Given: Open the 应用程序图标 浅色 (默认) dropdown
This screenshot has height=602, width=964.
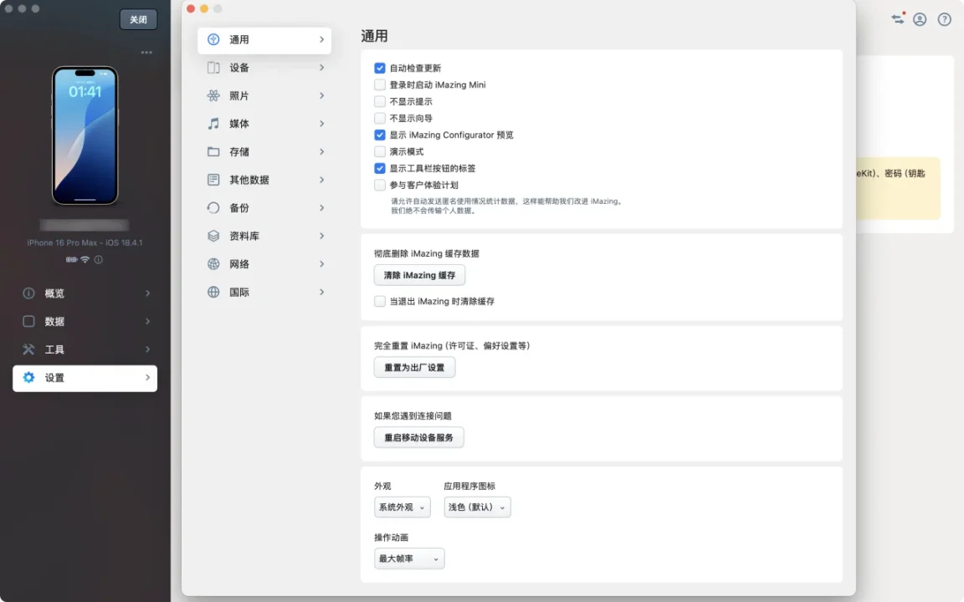Looking at the screenshot, I should point(477,507).
